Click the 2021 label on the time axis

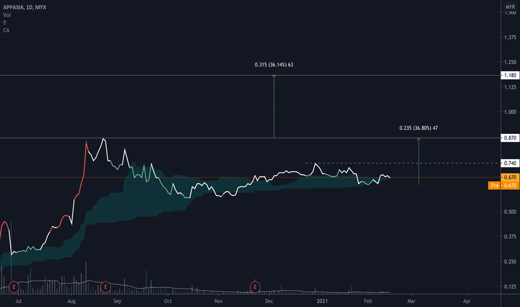point(322,301)
